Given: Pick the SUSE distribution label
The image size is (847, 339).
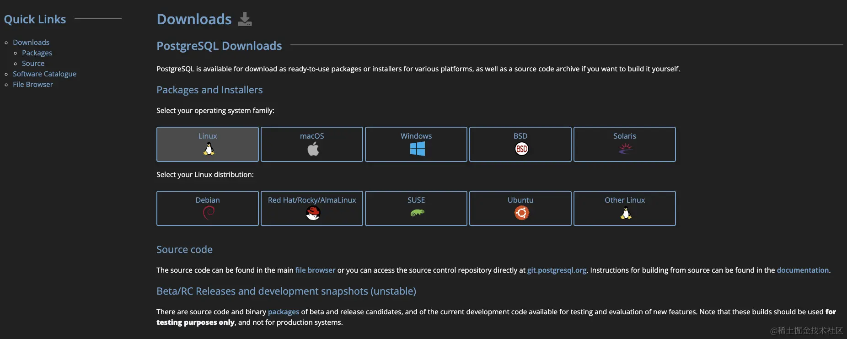Looking at the screenshot, I should pos(416,200).
